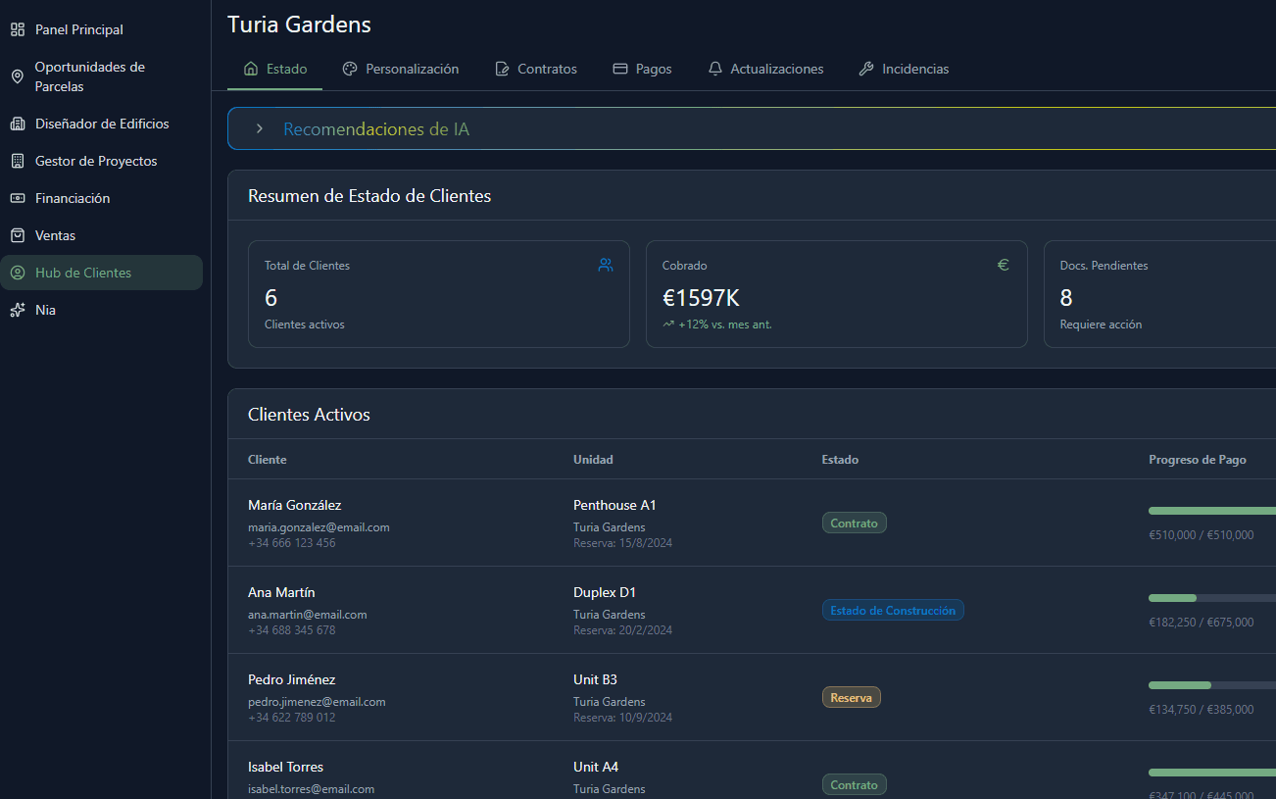Go to the Contratos tab
Image resolution: width=1276 pixels, height=799 pixels.
tap(536, 69)
